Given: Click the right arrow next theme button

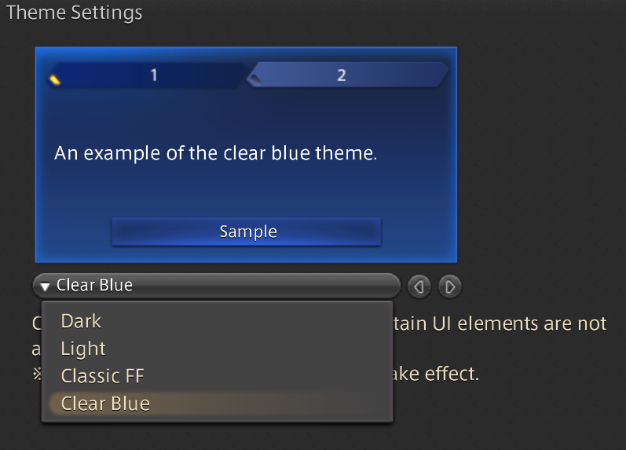Looking at the screenshot, I should (450, 287).
